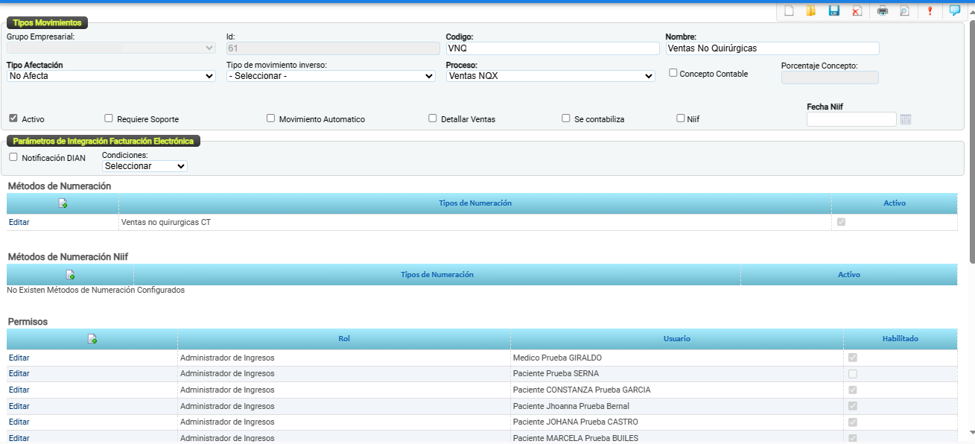Open the Condiciones Seleccionar dropdown
Image resolution: width=975 pixels, height=444 pixels.
144,166
